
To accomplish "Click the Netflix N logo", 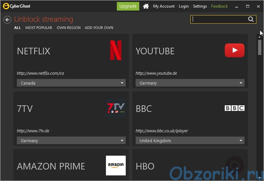I will (x=116, y=50).
